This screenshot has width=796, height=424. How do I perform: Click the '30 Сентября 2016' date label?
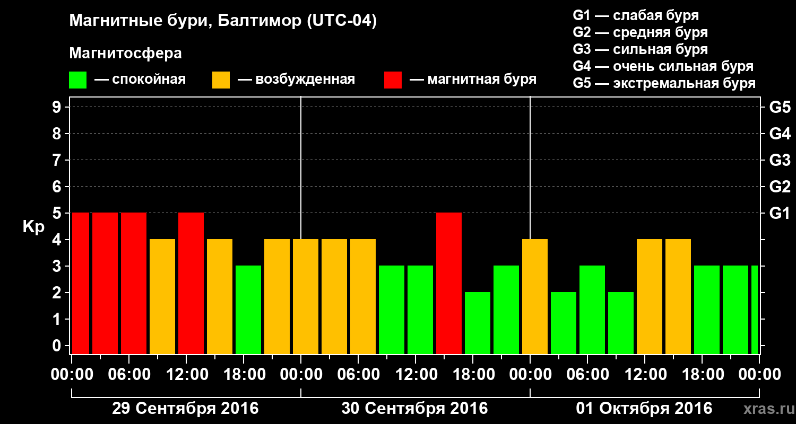tap(414, 409)
